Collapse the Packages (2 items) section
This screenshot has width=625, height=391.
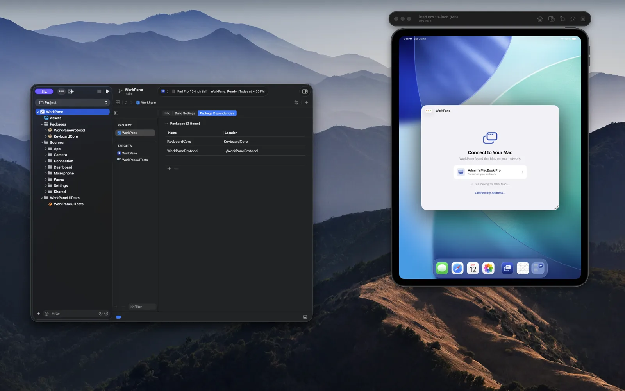point(166,124)
